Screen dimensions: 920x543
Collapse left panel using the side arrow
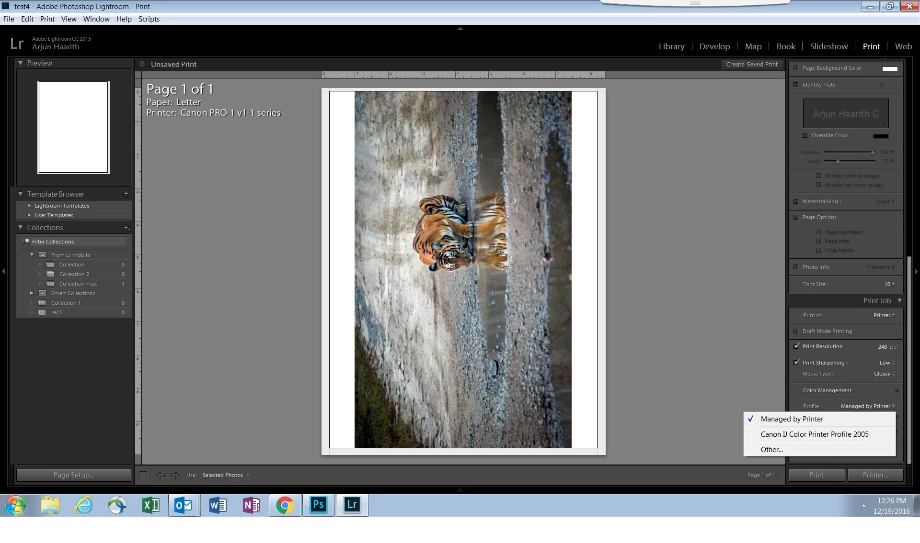[x=4, y=271]
